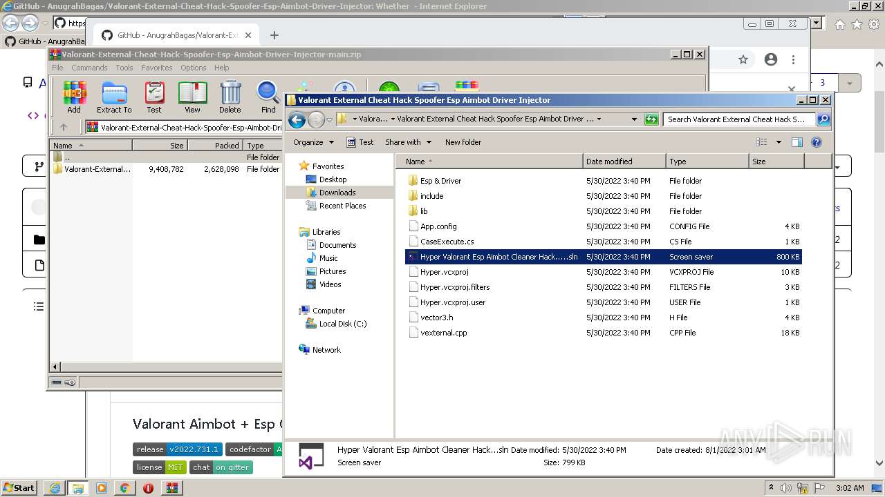
Task: Select Desktop in Favorites pane
Action: coord(333,179)
